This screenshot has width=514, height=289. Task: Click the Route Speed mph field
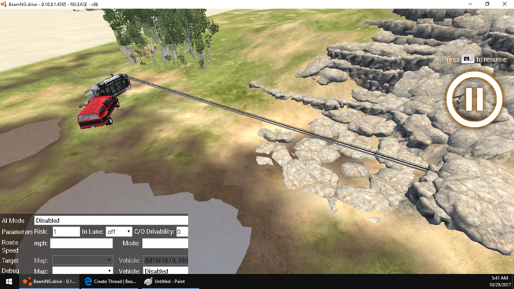[x=81, y=243]
